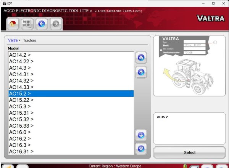This screenshot has width=229, height=168.
Task: Minimize the EDT window
Action: pos(203,3)
